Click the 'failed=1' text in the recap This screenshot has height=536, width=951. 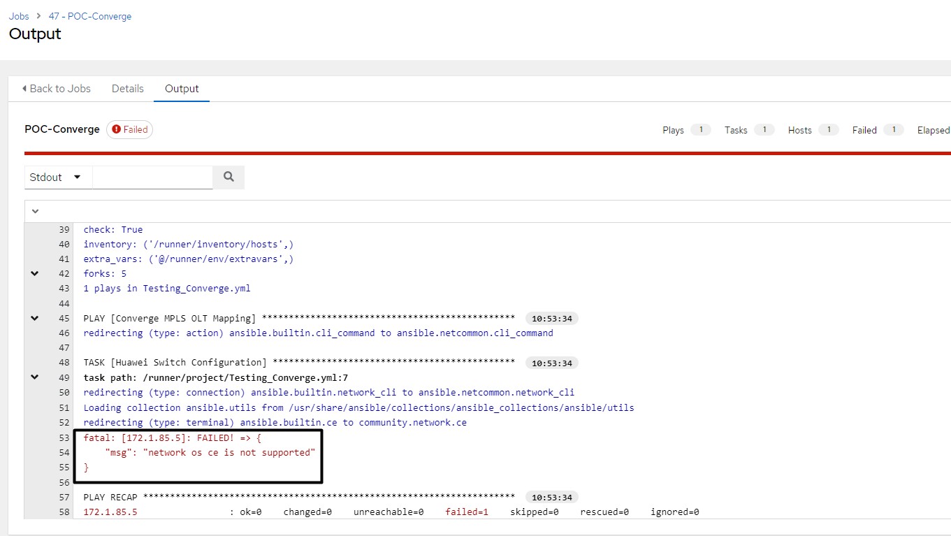point(467,512)
